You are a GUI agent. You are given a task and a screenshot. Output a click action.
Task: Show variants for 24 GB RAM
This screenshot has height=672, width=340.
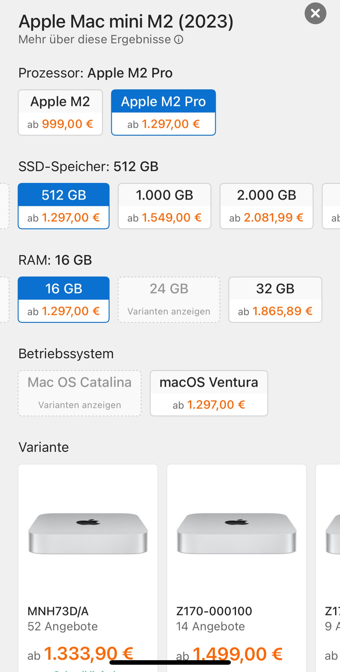point(169,300)
